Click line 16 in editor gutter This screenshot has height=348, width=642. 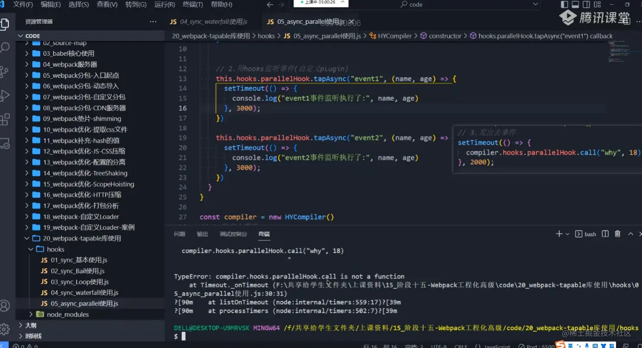click(182, 108)
